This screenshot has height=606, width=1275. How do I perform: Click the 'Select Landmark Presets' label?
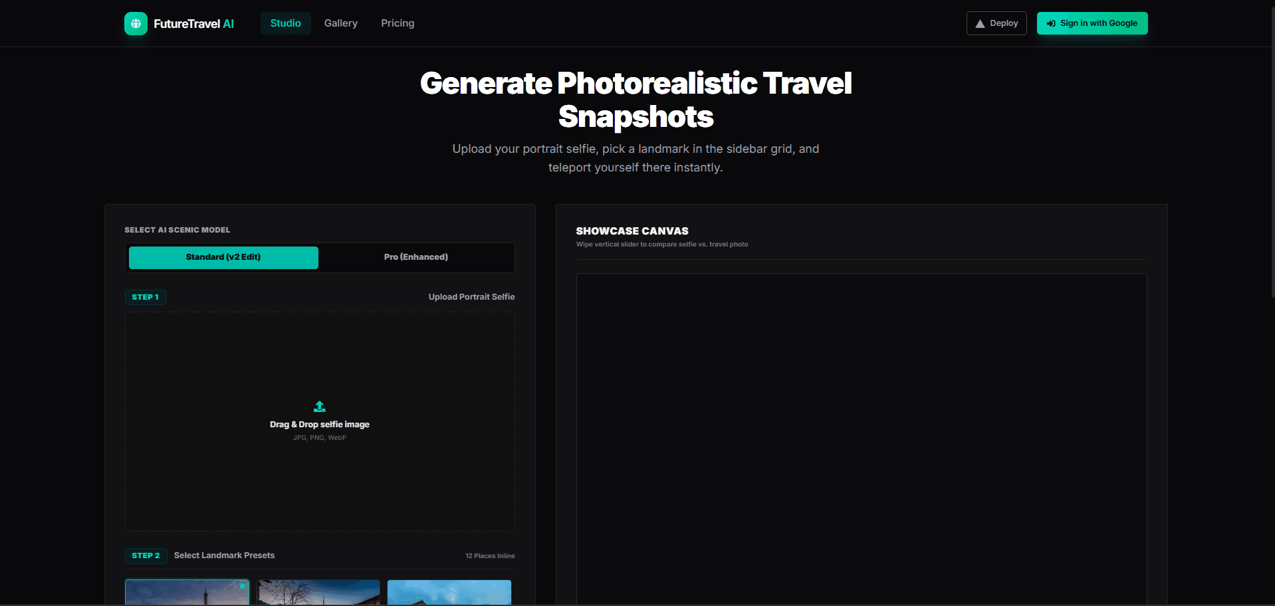[224, 555]
